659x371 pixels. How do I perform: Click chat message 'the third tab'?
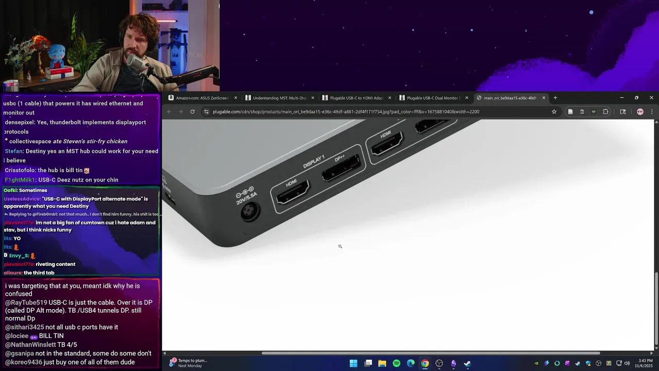pos(39,273)
